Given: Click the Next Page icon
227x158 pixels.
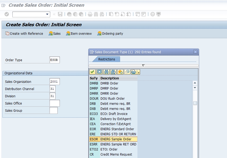Looking at the screenshot, I should [x=123, y=14].
